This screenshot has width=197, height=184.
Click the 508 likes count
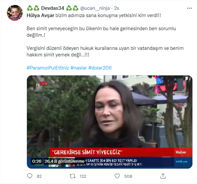tap(128, 176)
